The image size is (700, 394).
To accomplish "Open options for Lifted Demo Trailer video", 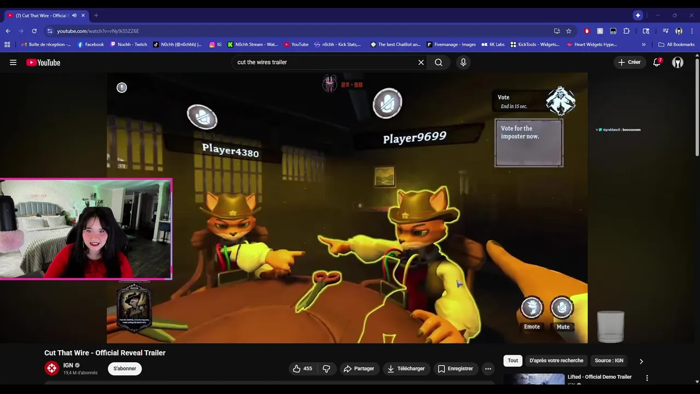I will [x=647, y=378].
